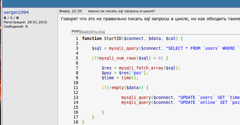Click line number 10 in code block
The height and width of the screenshot is (125, 240).
coord(76,83)
